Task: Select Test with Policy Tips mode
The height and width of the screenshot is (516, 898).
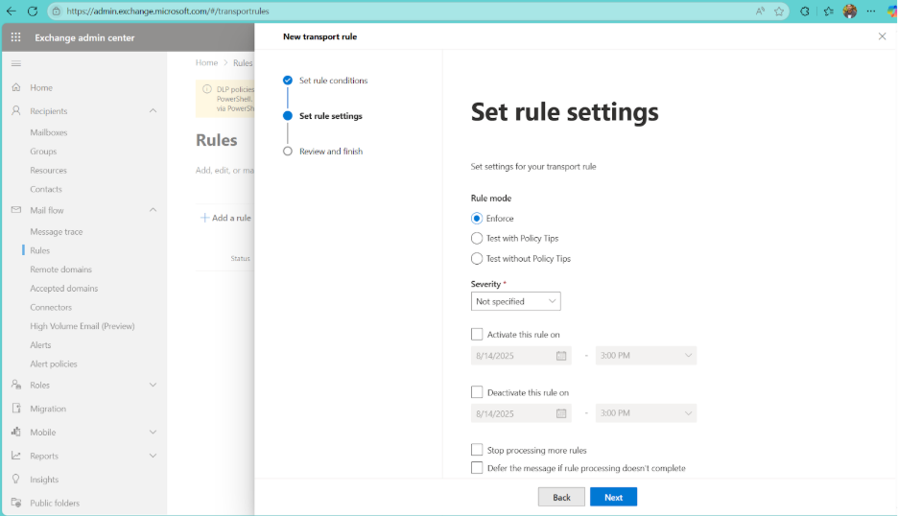Action: 477,238
